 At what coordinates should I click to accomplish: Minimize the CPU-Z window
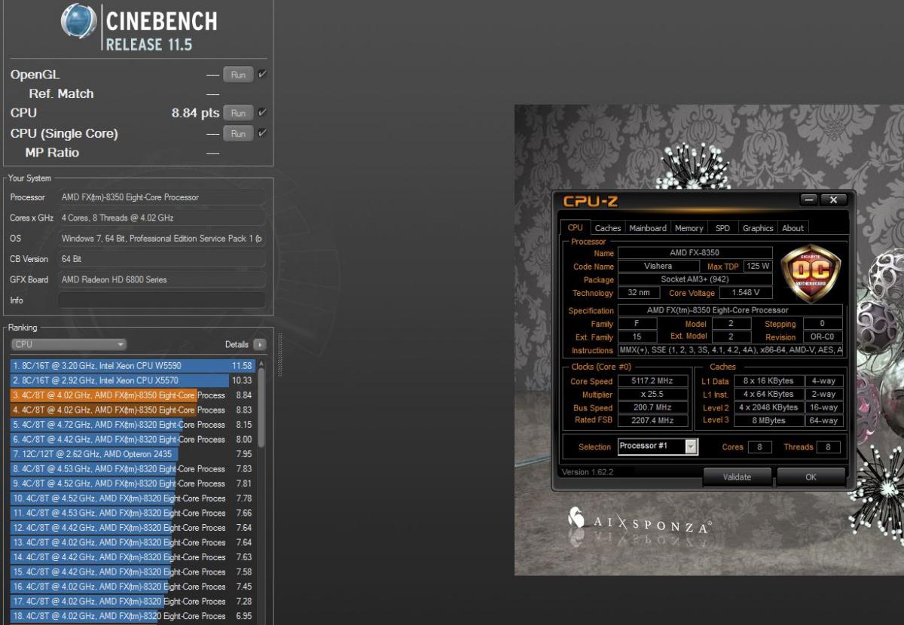809,200
